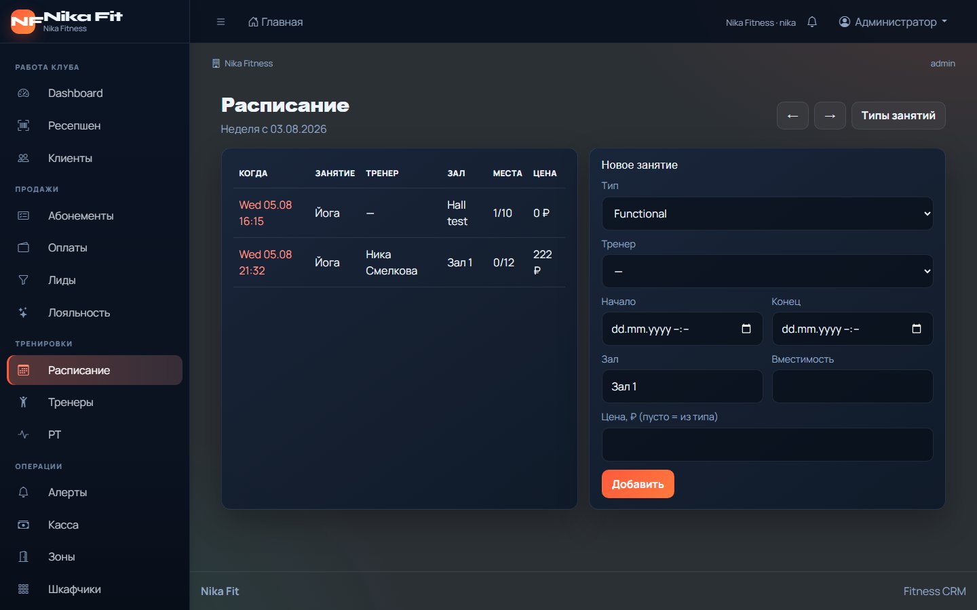Open the Тип dropdown showing Functional
Screen dimensions: 977x610
(x=767, y=213)
